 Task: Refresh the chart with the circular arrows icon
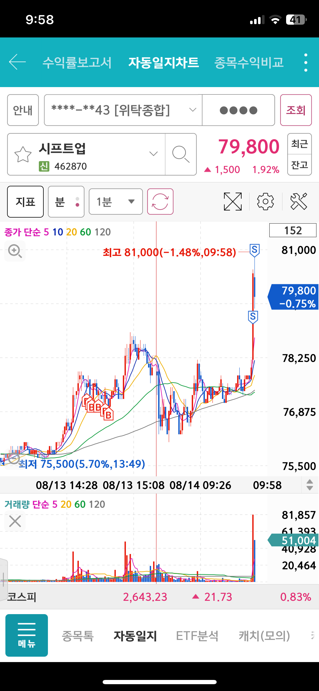tap(160, 201)
